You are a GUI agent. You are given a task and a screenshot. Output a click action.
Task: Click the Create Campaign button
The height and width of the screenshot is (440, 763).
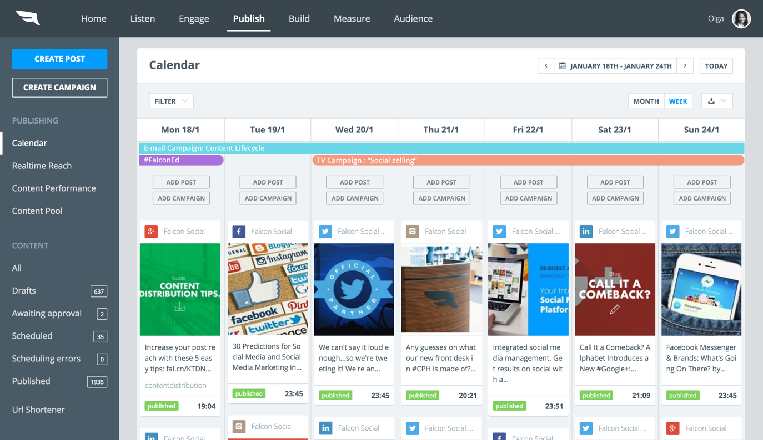coord(59,88)
